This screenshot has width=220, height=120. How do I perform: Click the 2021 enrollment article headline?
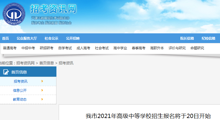(148, 116)
